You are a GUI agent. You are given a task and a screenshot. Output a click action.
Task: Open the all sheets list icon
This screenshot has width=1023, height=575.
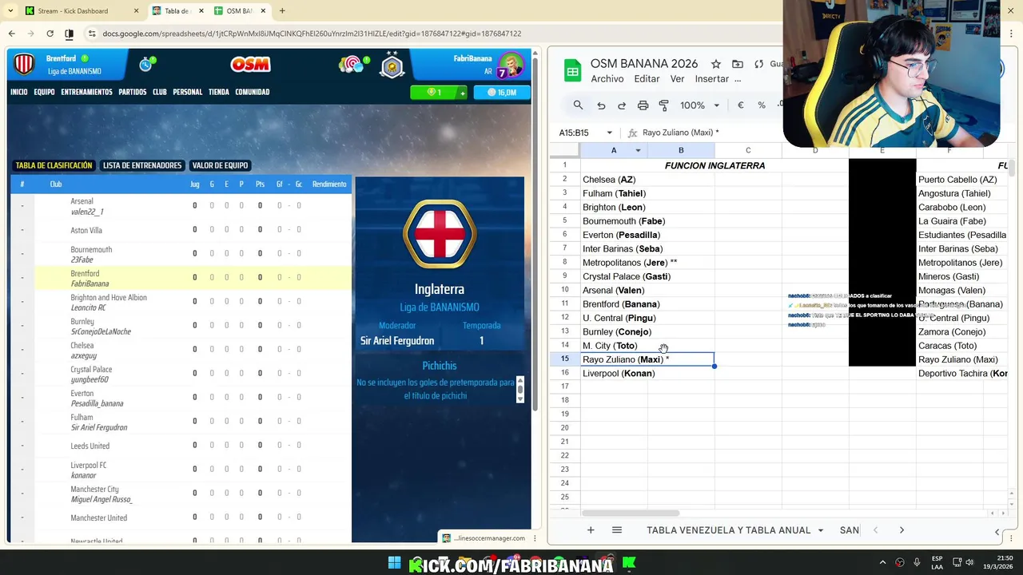[617, 530]
